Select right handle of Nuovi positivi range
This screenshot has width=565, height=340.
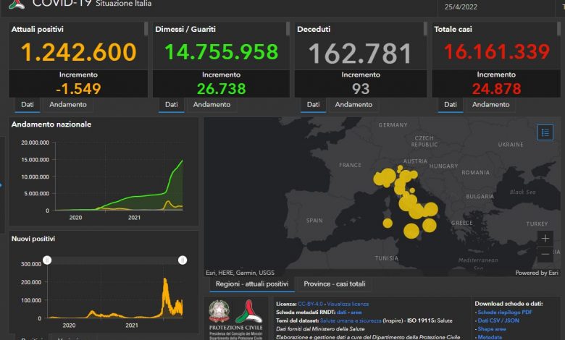click(183, 260)
